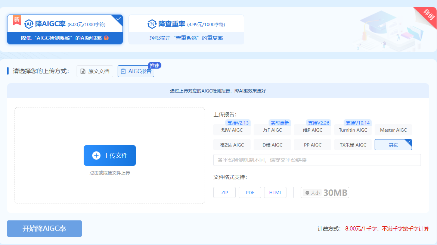This screenshot has width=437, height=245.
Task: Choose the AIGC报告 upload method
Action: (136, 71)
